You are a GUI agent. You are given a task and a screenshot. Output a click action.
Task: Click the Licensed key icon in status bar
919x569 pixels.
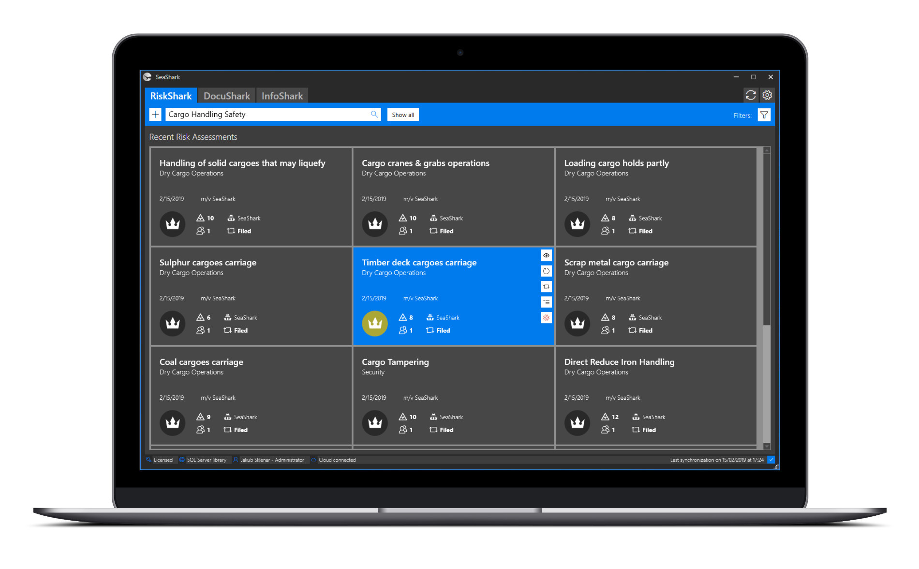148,460
